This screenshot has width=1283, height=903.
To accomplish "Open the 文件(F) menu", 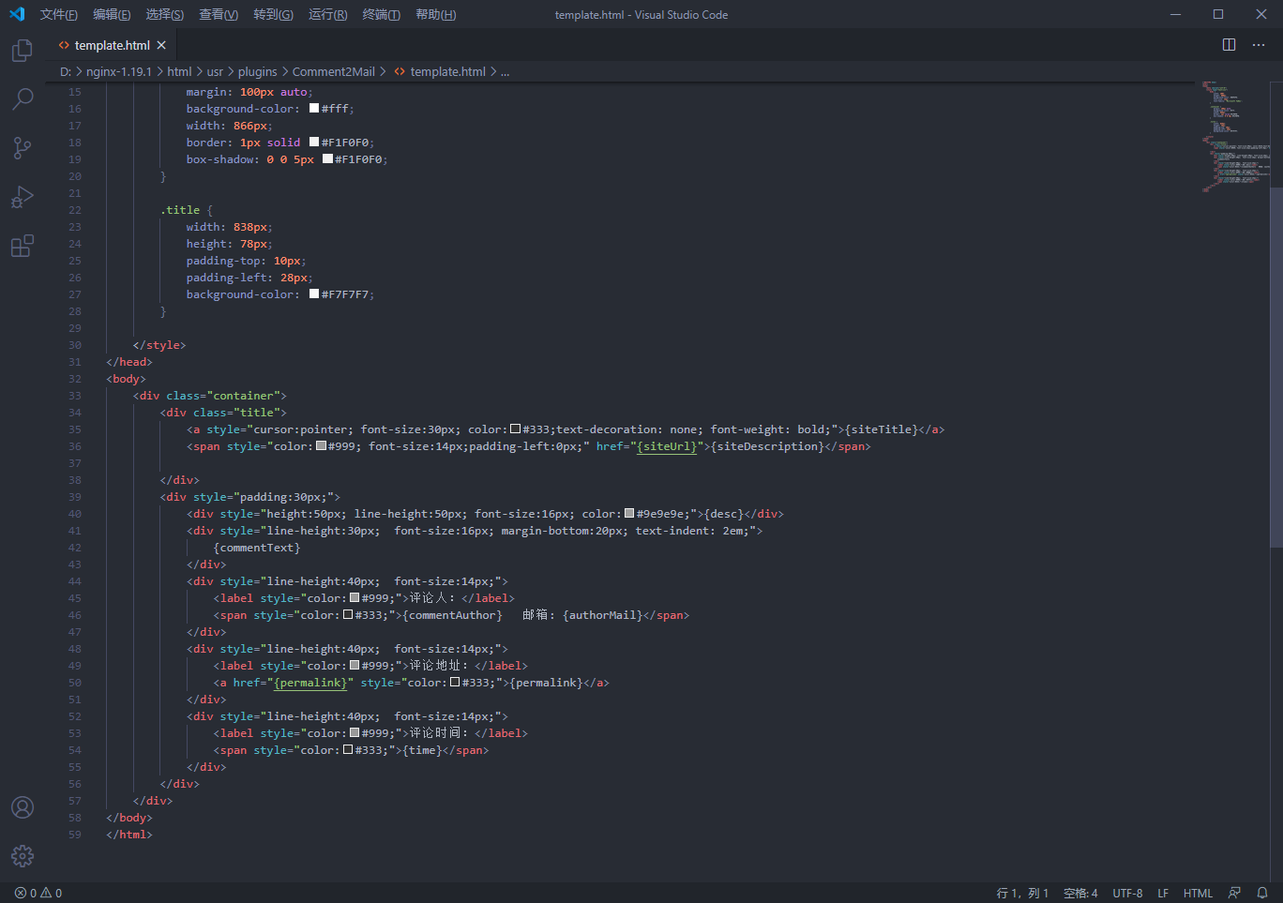I will point(59,14).
